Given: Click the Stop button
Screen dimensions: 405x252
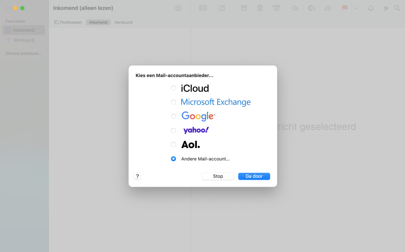Looking at the screenshot, I should click(x=218, y=176).
